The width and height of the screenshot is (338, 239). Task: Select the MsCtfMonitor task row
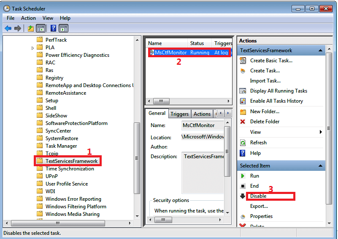[188, 53]
